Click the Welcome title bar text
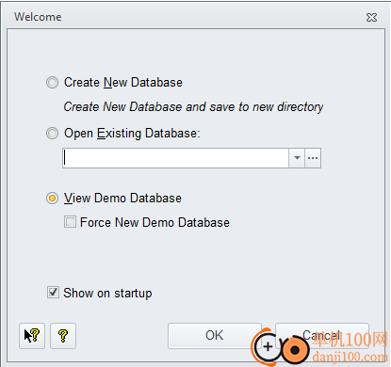Image resolution: width=391 pixels, height=367 pixels. coord(38,17)
